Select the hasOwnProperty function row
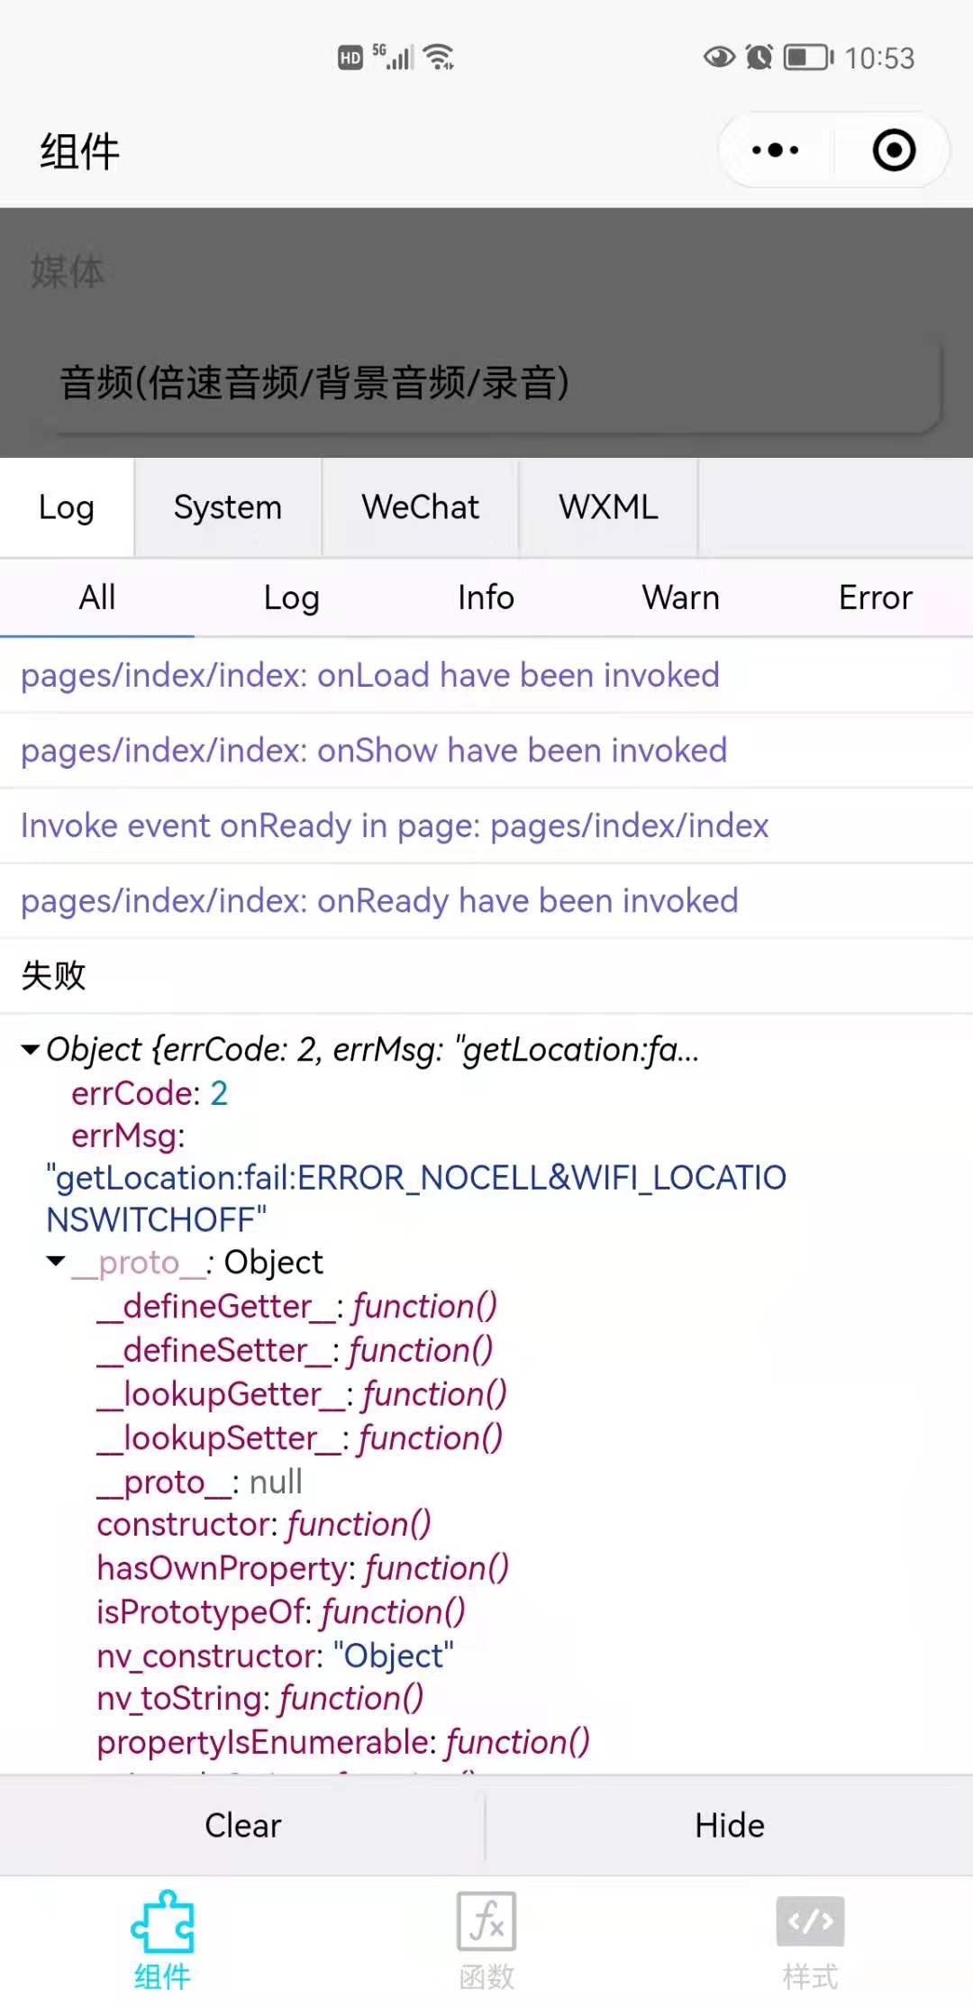 pos(303,1568)
